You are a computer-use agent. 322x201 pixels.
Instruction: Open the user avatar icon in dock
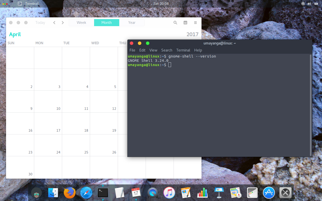pos(36,193)
